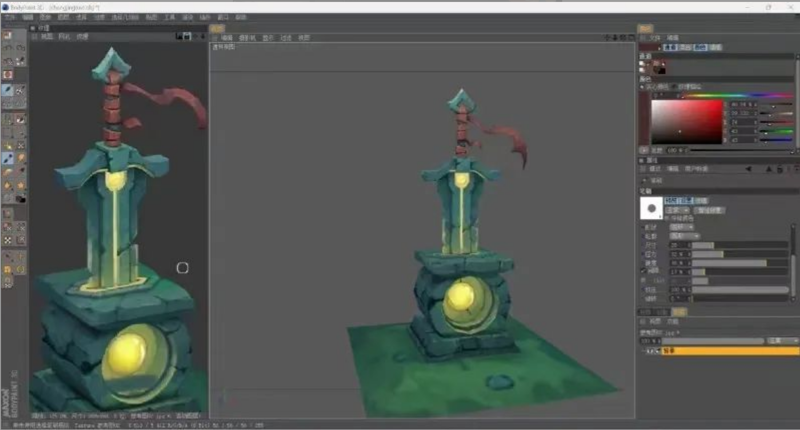
Task: Open the brush shape dropdown under the brush preview
Action: tap(677, 210)
